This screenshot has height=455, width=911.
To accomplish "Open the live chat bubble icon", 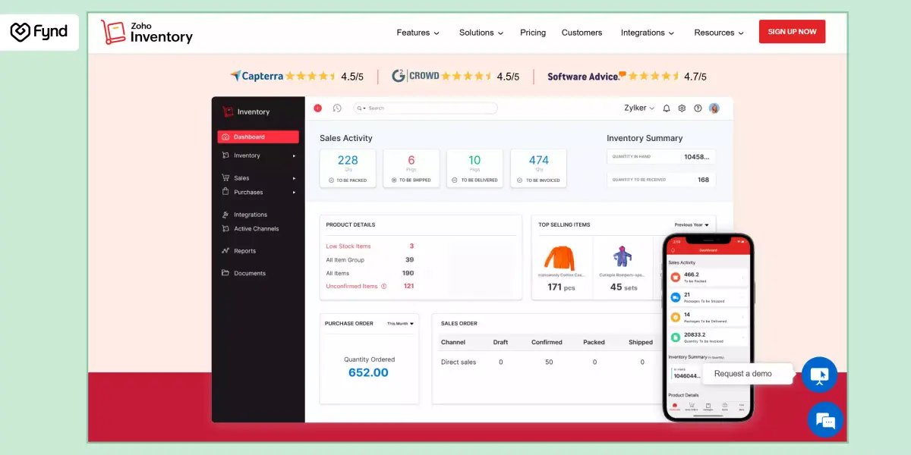I will (x=825, y=419).
